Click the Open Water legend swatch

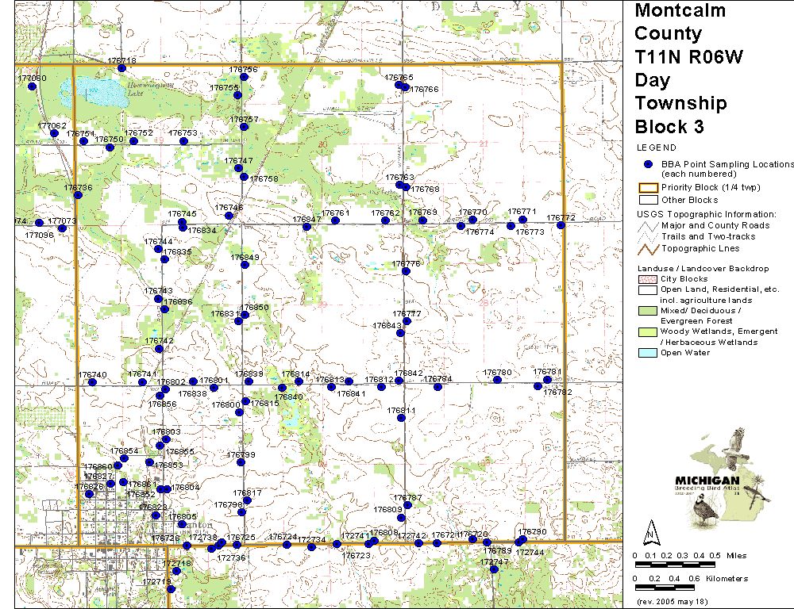[649, 353]
